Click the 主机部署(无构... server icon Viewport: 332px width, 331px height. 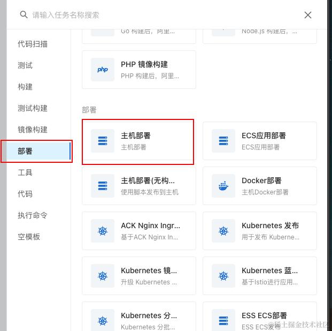pos(103,186)
